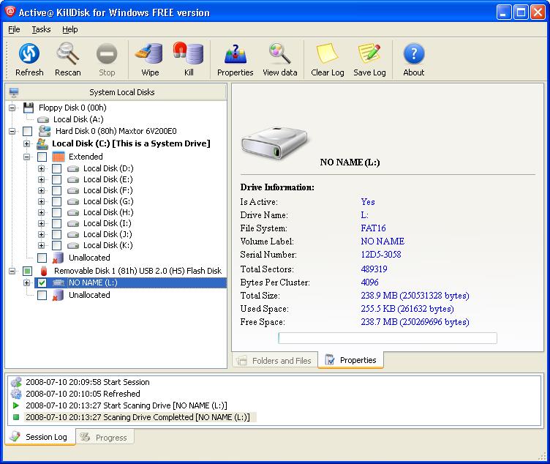This screenshot has width=550, height=464.
Task: Click the Save Log icon
Action: click(x=369, y=53)
